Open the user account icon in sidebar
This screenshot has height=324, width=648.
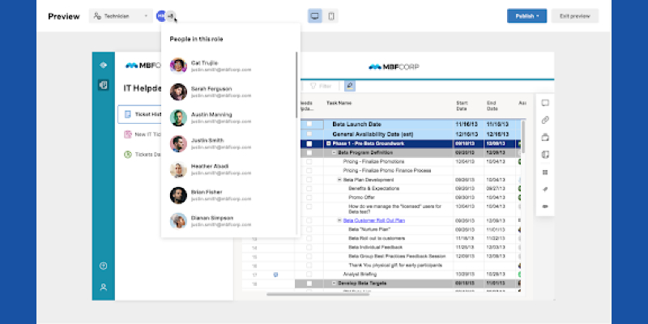point(103,287)
